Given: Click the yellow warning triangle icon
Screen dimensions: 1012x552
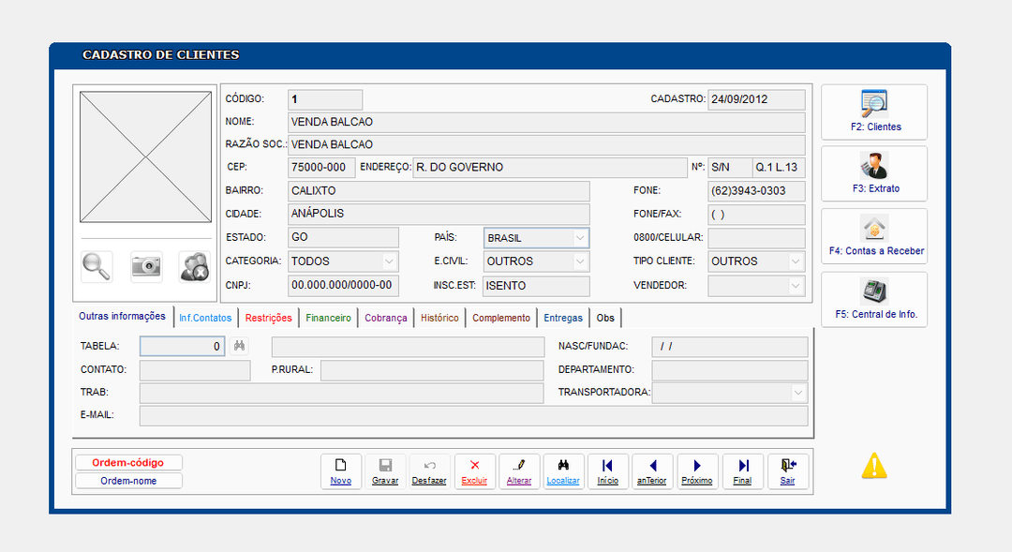Looking at the screenshot, I should click(874, 466).
